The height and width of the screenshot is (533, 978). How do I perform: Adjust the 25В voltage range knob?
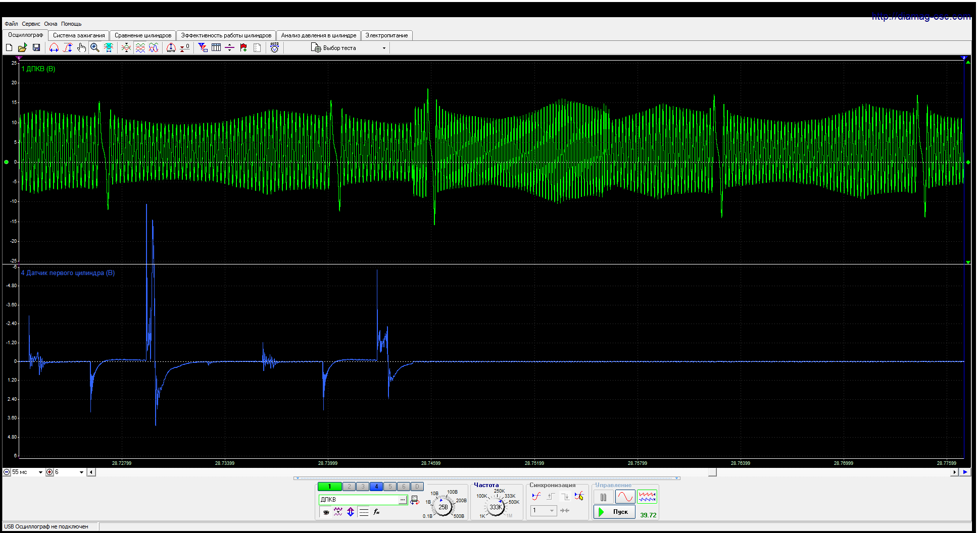(443, 507)
